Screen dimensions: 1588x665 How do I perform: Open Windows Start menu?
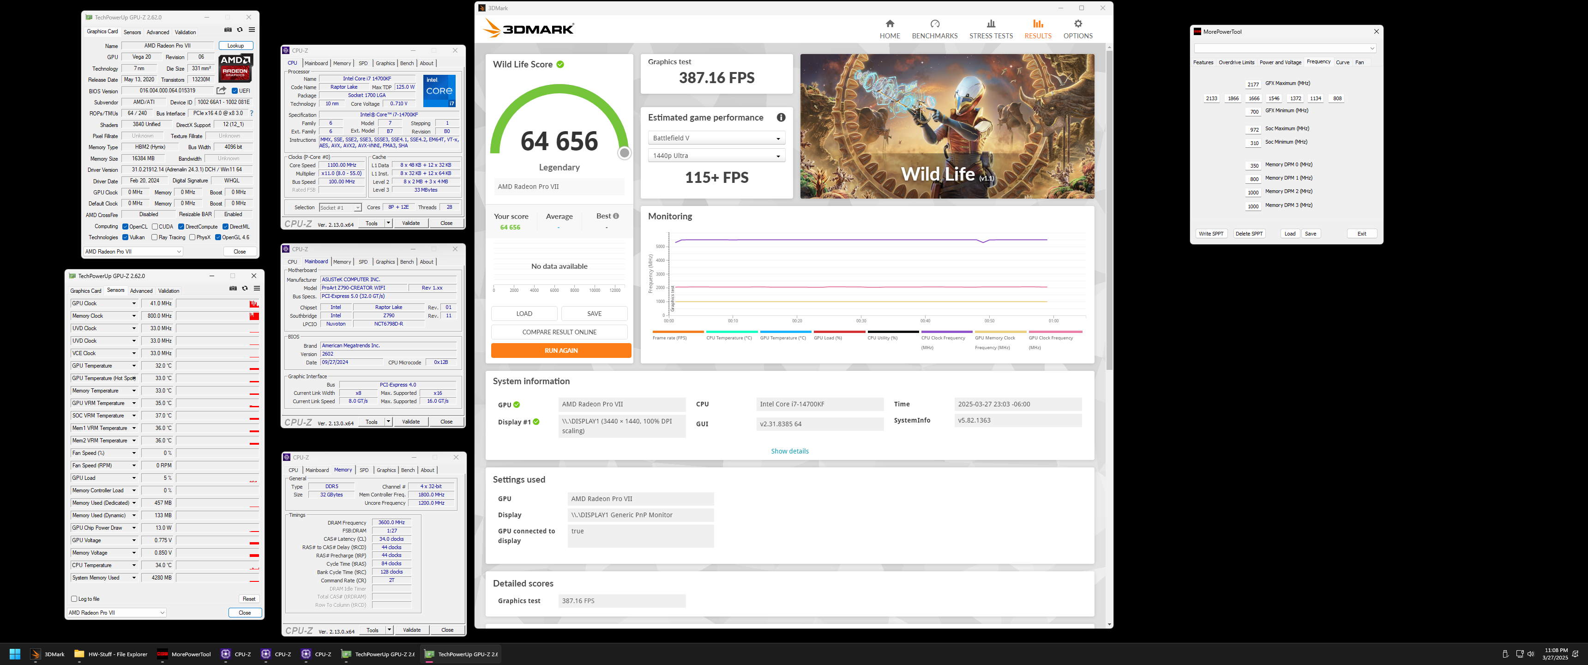click(15, 654)
